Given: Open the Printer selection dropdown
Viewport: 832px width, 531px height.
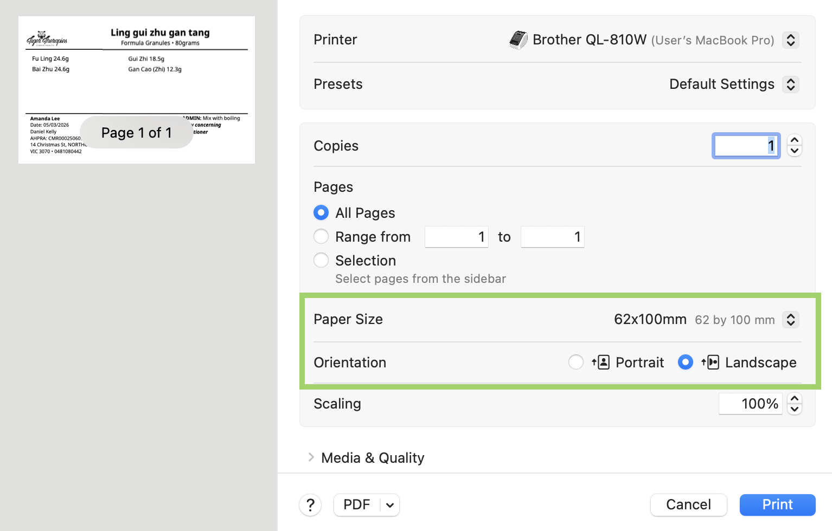Looking at the screenshot, I should pyautogui.click(x=791, y=40).
